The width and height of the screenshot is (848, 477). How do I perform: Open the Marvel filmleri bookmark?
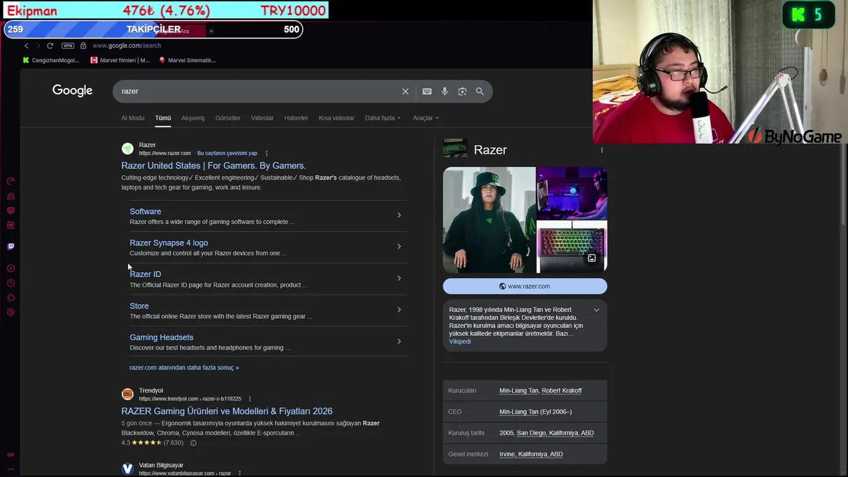[120, 60]
